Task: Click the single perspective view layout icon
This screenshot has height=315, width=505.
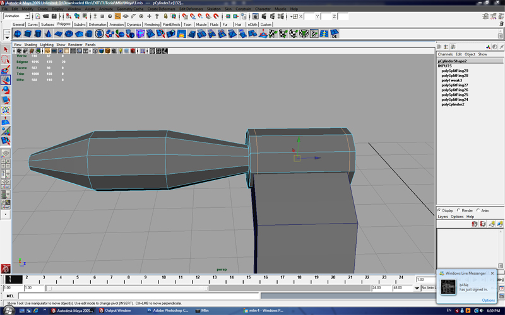Action: click(x=5, y=153)
